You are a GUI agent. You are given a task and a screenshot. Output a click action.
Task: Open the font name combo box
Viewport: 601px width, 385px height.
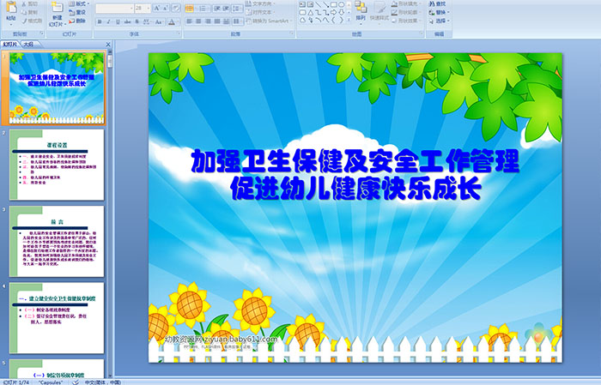click(x=114, y=9)
